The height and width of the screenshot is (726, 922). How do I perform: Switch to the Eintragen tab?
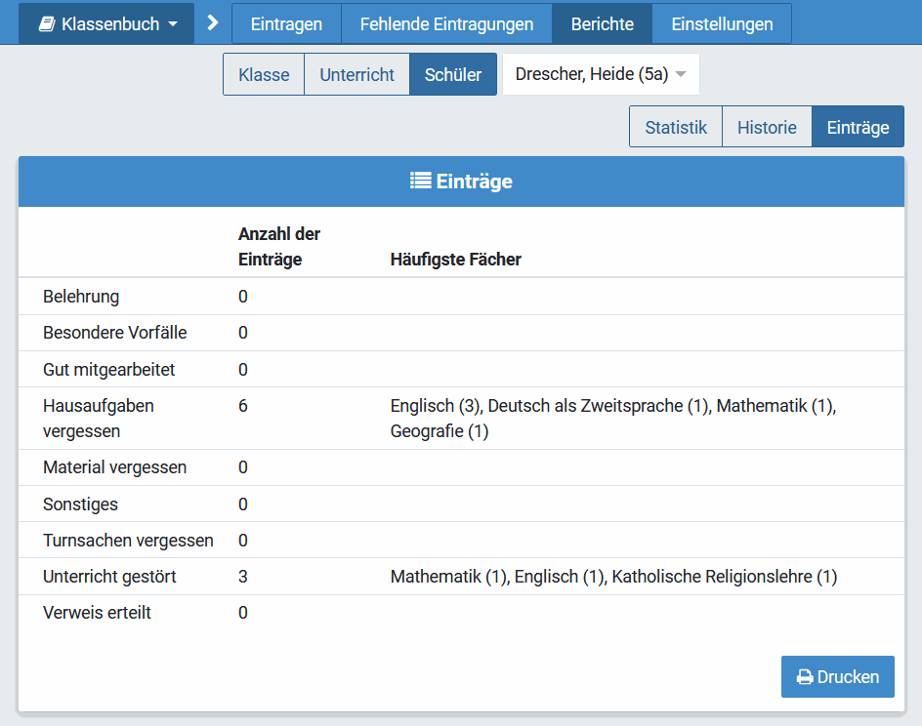point(286,23)
